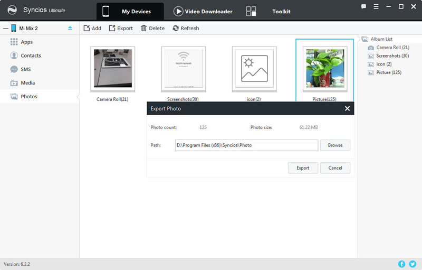Click the Cancel button in the dialog
This screenshot has height=270, width=422.
335,168
